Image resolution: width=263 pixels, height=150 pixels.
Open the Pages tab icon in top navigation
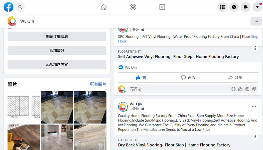click(162, 7)
